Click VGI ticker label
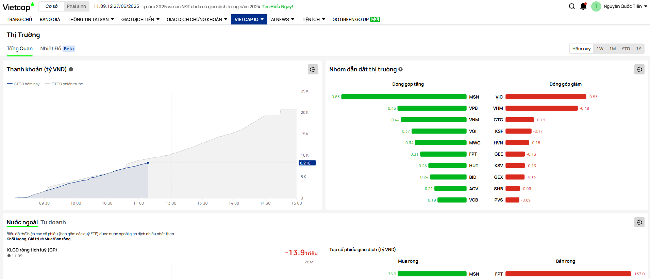Viewport: 650px width, 279px height. click(473, 131)
